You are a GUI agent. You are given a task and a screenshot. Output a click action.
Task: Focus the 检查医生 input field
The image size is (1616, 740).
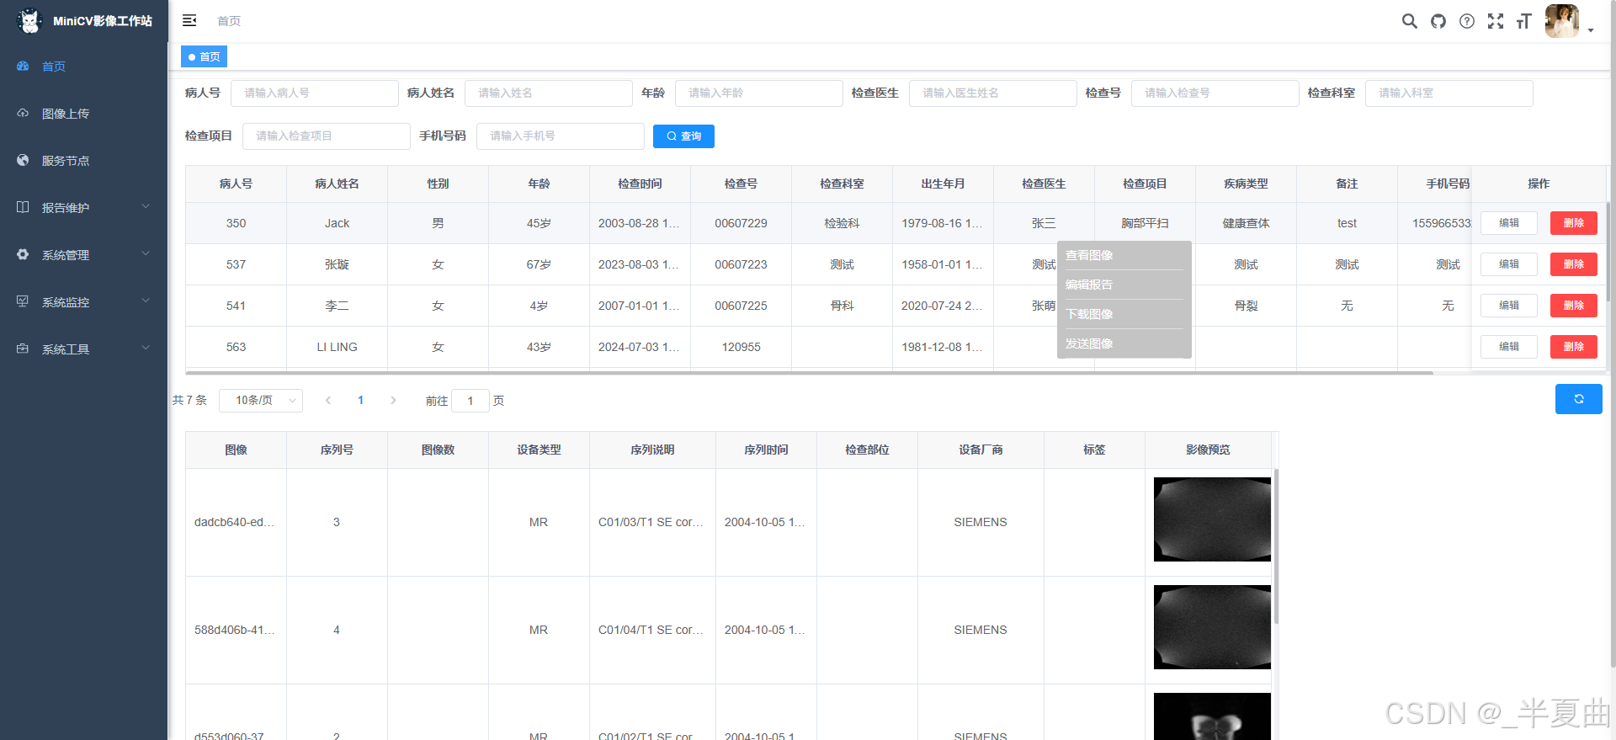click(x=993, y=93)
